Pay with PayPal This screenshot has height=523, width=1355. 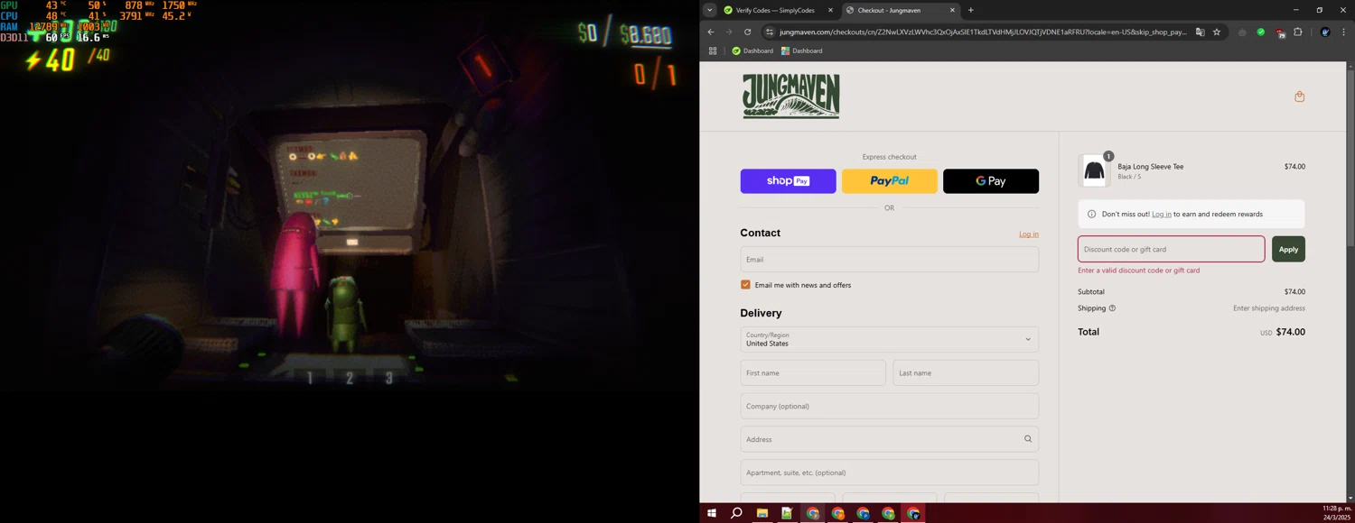[x=889, y=180]
